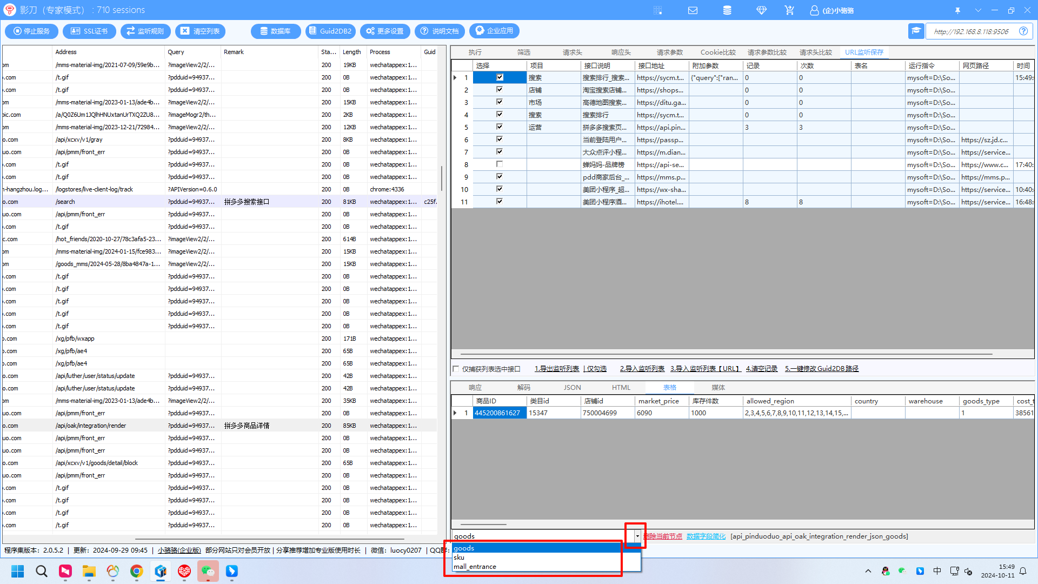The height and width of the screenshot is (584, 1038).
Task: Click the goods combo box dropdown arrow
Action: click(x=637, y=536)
